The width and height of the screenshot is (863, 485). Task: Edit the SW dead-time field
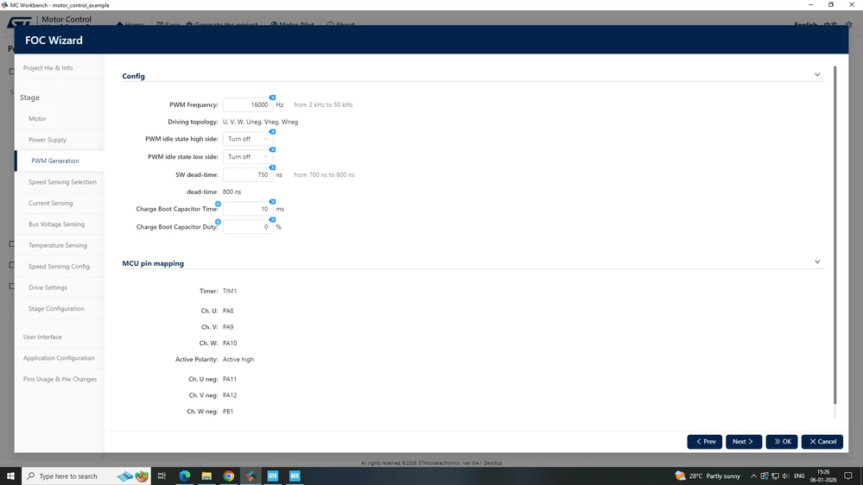(x=247, y=175)
